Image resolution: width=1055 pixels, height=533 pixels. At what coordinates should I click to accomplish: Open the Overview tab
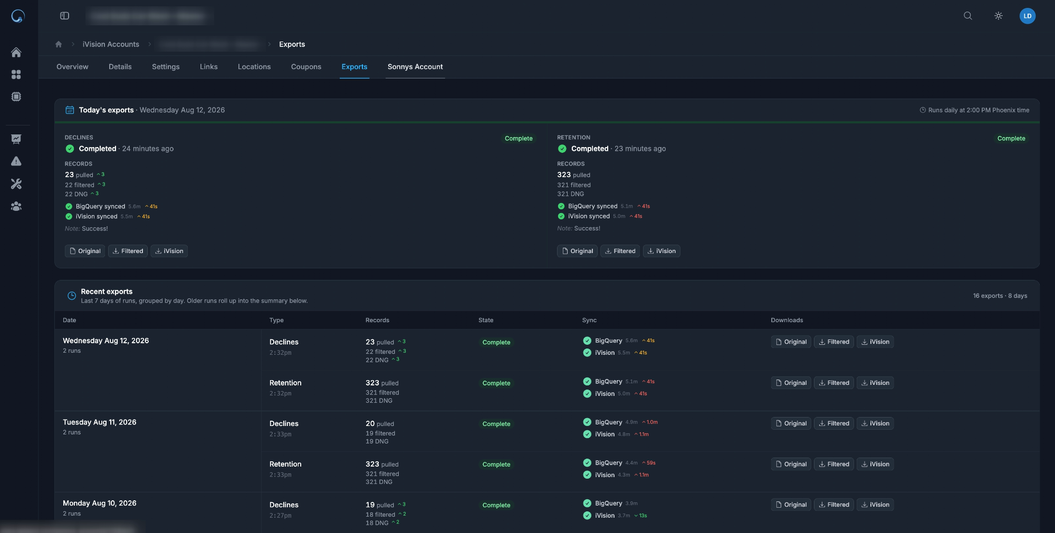[72, 67]
